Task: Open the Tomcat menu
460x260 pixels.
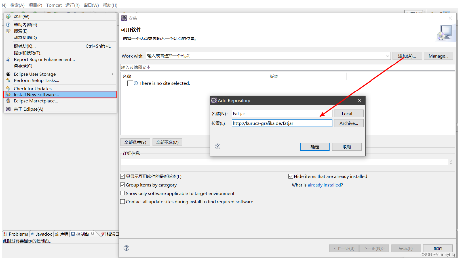Action: coord(54,5)
